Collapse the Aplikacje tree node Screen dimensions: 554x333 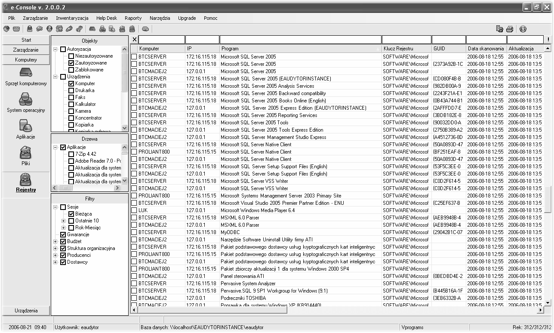pyautogui.click(x=55, y=147)
